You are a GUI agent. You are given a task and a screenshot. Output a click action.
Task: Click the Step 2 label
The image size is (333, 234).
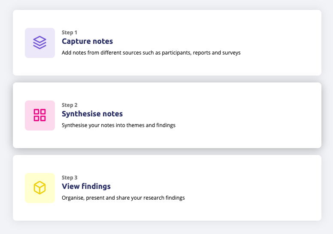[70, 105]
